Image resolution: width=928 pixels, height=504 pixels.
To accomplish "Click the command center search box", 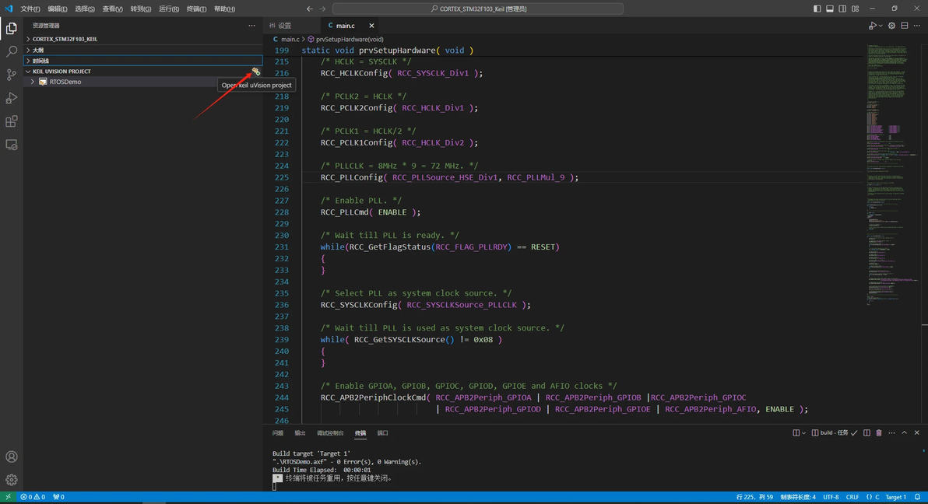I will pos(478,9).
